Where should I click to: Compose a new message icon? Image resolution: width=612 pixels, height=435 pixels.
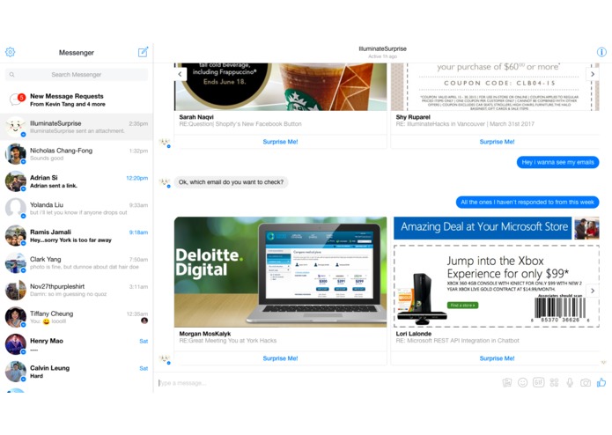144,52
